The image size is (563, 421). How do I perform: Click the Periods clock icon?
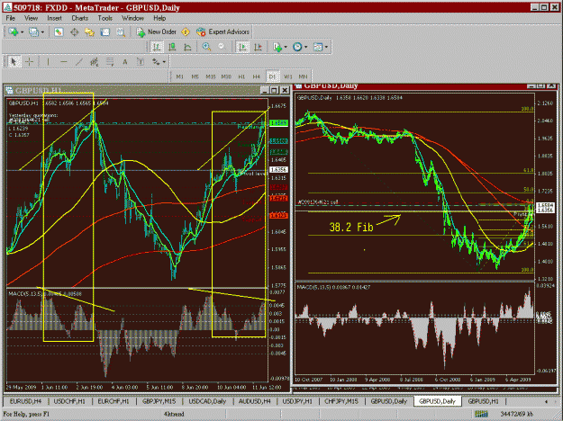coord(297,47)
